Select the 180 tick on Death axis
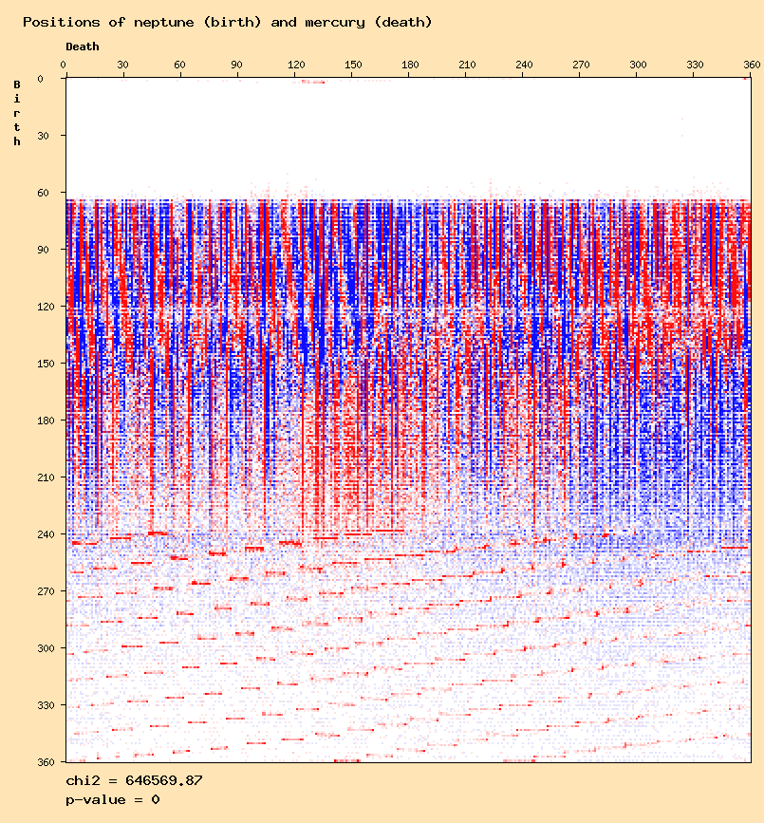The width and height of the screenshot is (764, 823). (x=410, y=65)
